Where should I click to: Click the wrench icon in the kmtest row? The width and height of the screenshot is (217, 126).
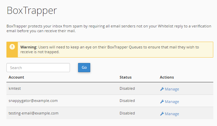162,89
